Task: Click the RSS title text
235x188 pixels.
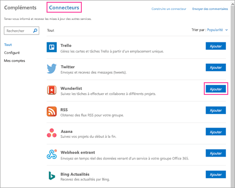Action: [64, 110]
